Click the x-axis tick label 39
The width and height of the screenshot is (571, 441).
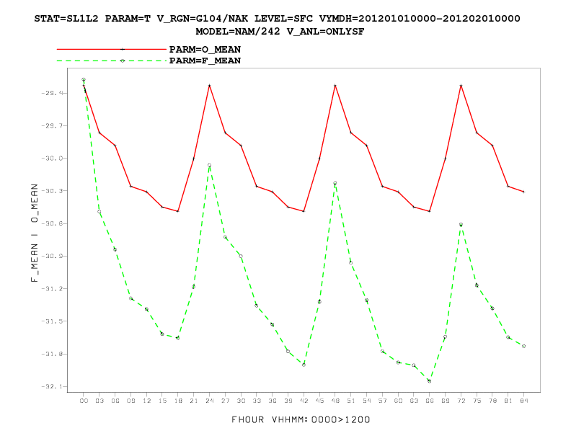(x=288, y=401)
